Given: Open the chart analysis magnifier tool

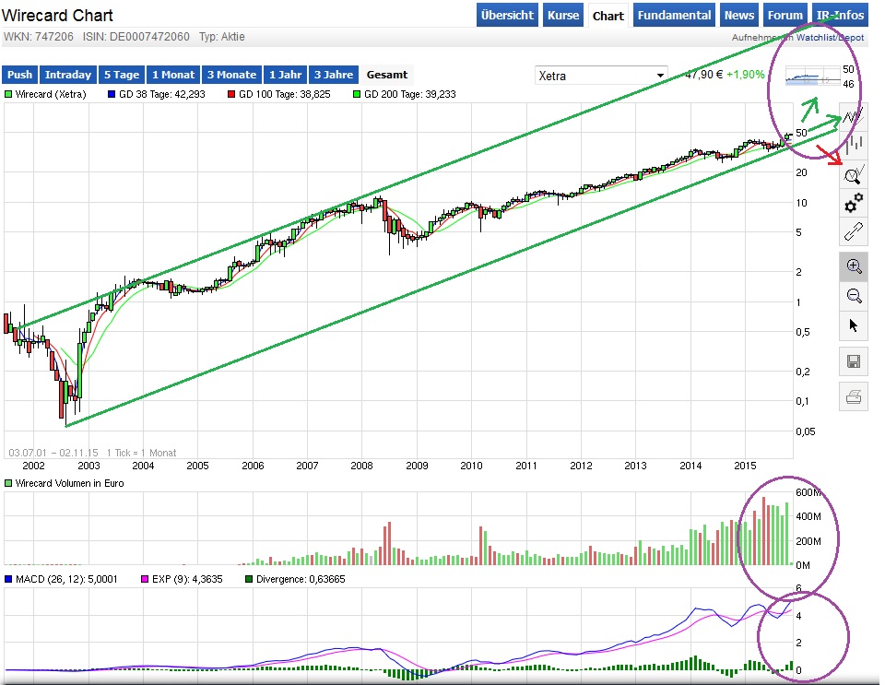Looking at the screenshot, I should pyautogui.click(x=853, y=175).
